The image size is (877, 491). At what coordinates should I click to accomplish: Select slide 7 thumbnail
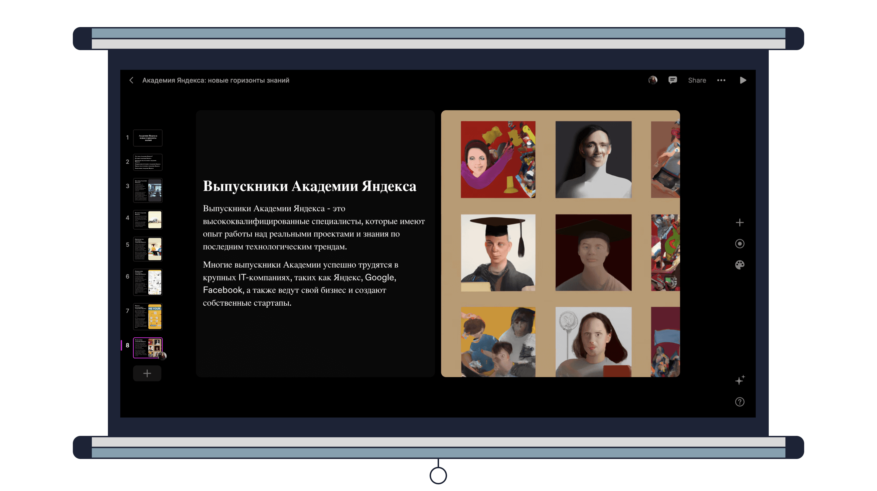point(148,317)
